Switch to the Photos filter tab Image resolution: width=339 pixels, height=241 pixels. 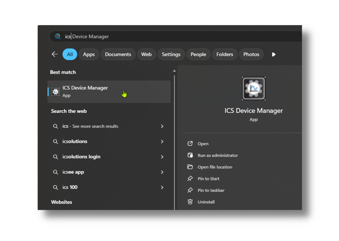tap(251, 54)
